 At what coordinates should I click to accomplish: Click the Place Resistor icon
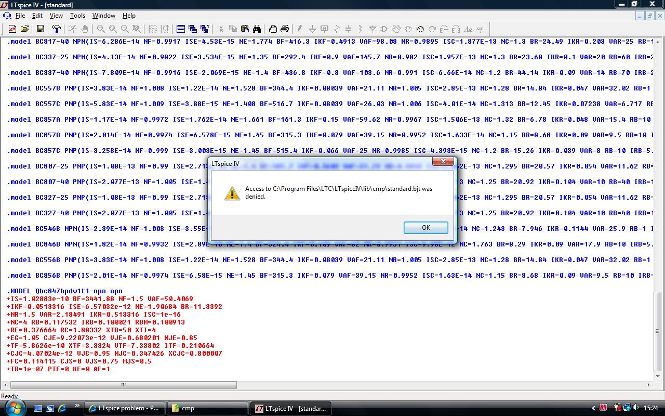(x=337, y=29)
